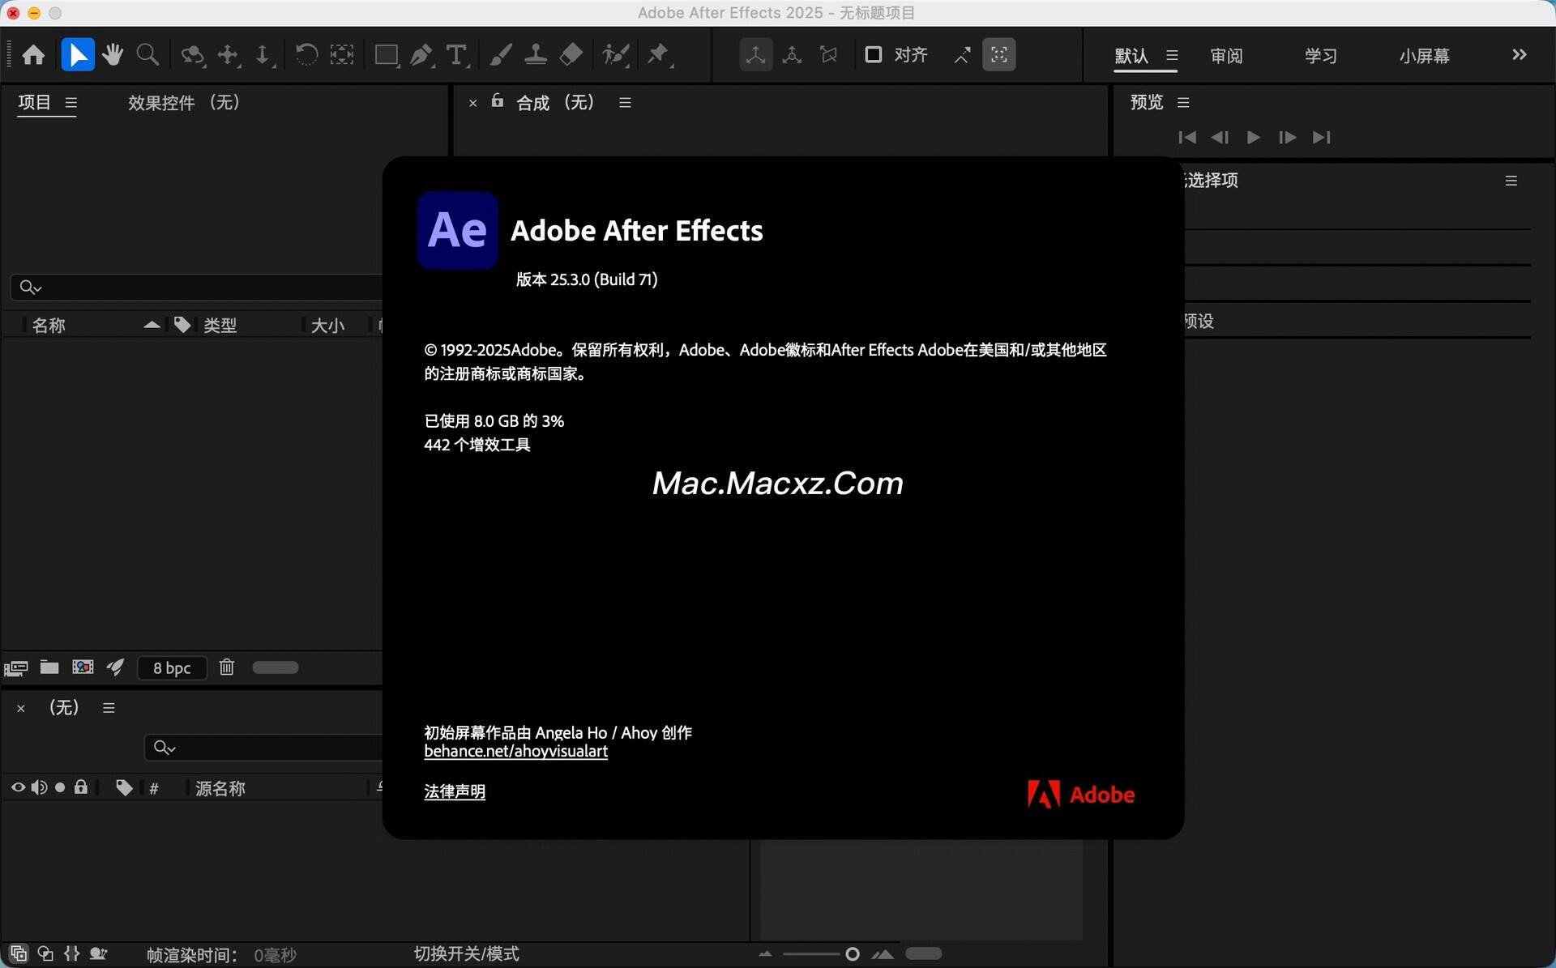Sort project items by 大小 column
Screen dimensions: 1556x968
click(x=327, y=326)
